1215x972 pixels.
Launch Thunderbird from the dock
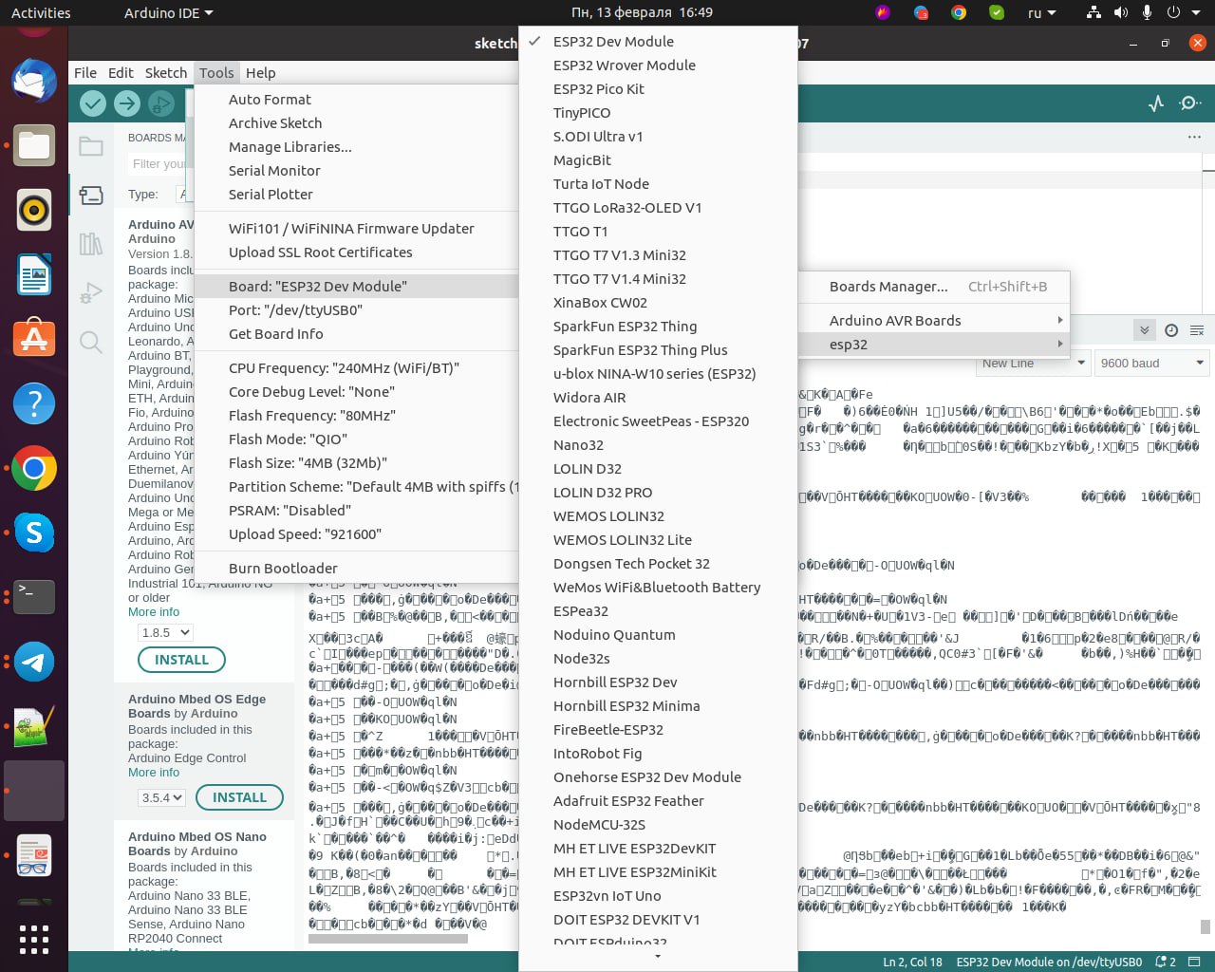coord(34,80)
